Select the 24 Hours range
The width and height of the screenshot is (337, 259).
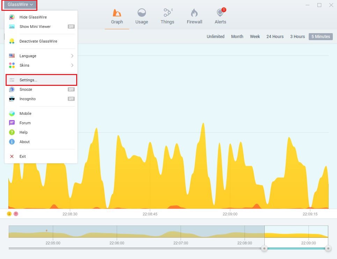[275, 37]
